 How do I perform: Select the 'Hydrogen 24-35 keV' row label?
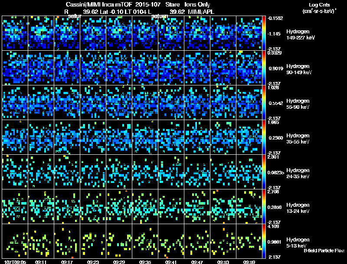point(298,173)
